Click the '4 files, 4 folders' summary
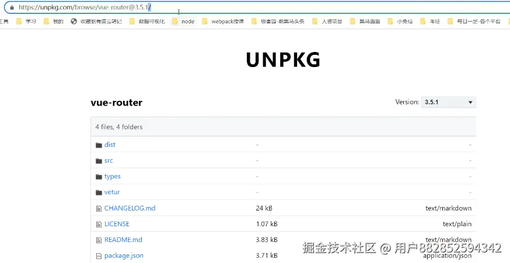The height and width of the screenshot is (263, 510). click(x=119, y=127)
